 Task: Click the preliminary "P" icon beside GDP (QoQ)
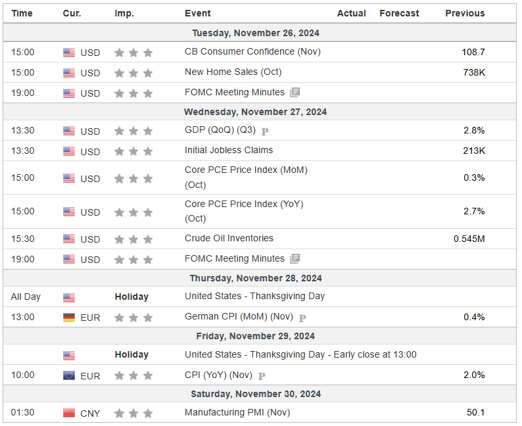(265, 131)
